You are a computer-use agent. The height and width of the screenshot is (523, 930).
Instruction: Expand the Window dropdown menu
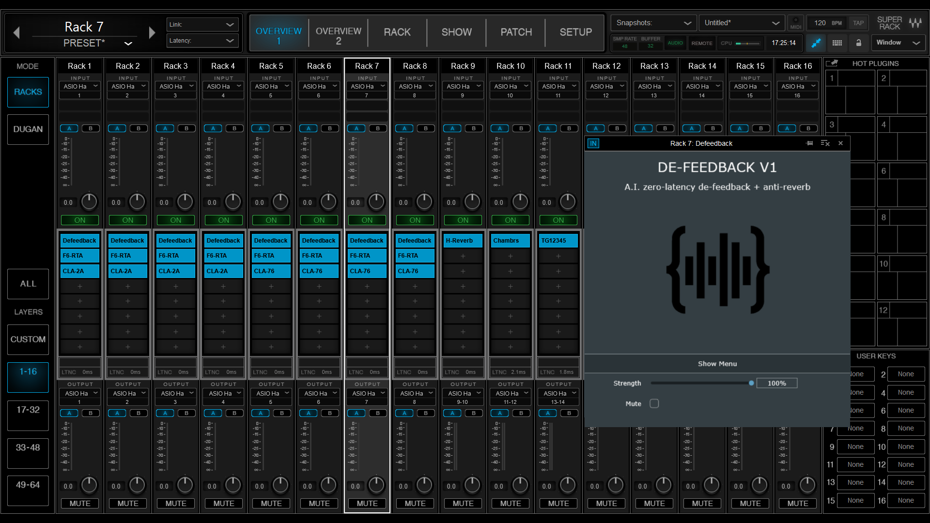tap(898, 43)
